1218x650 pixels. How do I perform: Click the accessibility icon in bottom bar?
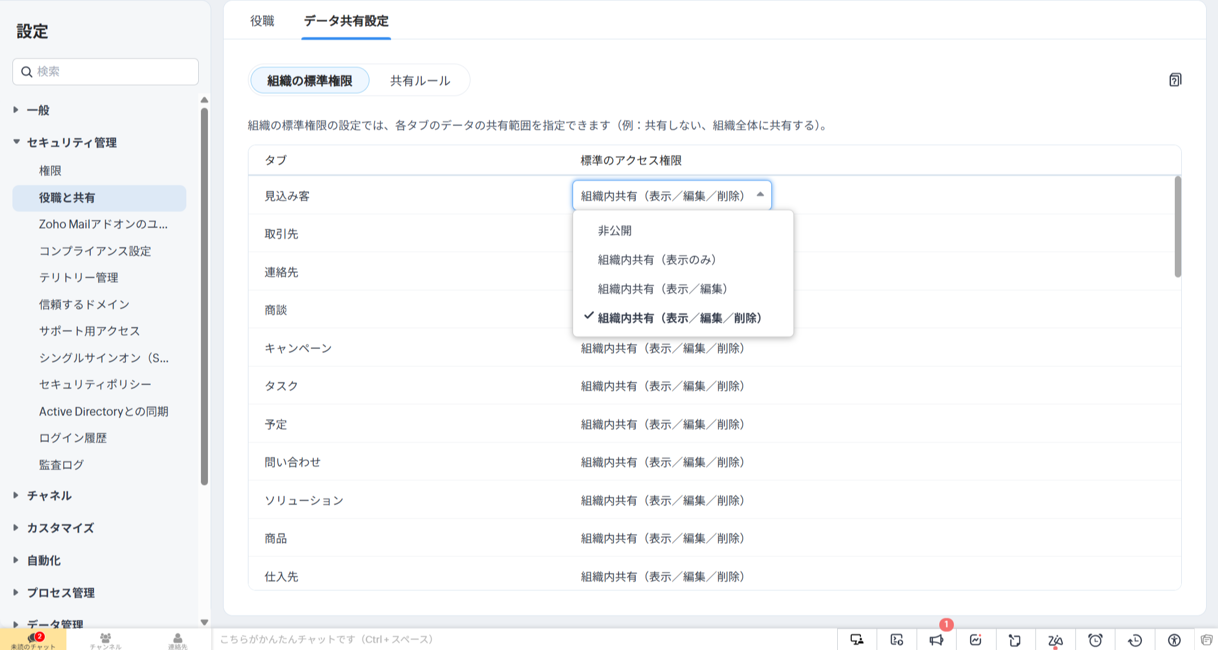point(1174,640)
